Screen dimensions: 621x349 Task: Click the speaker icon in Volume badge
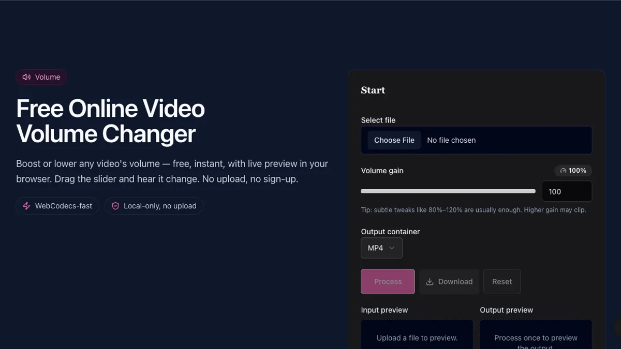(26, 77)
